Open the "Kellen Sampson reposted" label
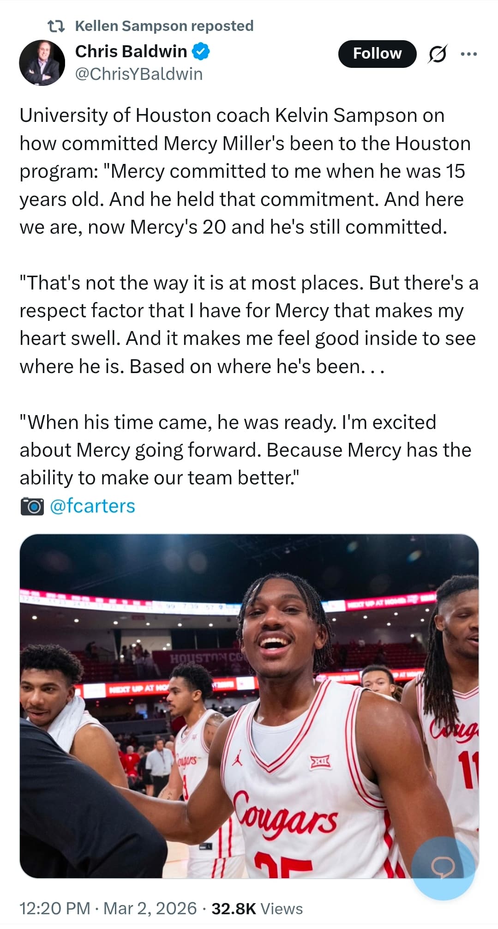Image resolution: width=498 pixels, height=929 pixels. (x=164, y=26)
